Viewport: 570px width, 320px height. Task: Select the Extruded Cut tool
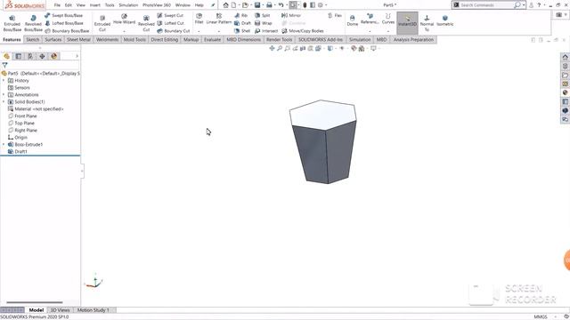pos(102,23)
